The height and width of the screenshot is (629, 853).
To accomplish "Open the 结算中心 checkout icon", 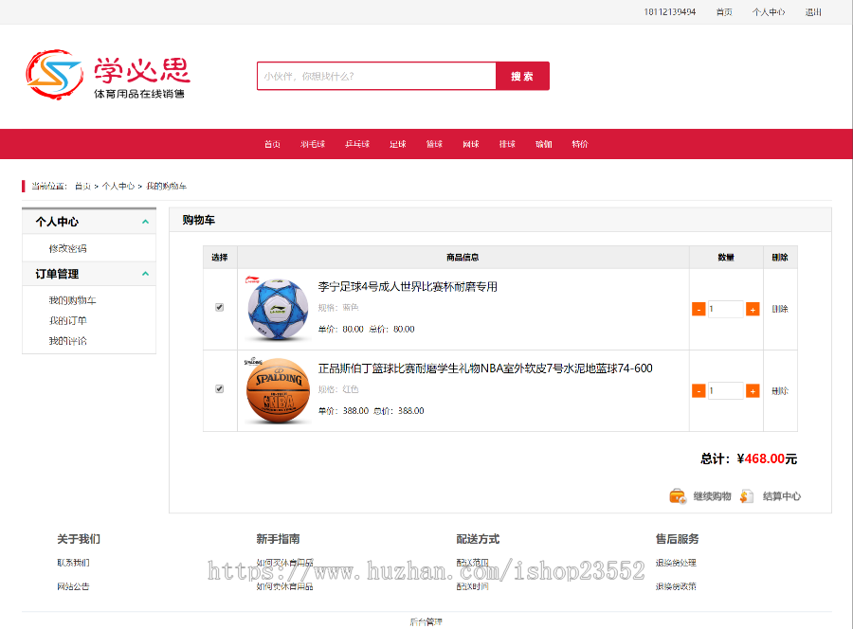I will [747, 495].
